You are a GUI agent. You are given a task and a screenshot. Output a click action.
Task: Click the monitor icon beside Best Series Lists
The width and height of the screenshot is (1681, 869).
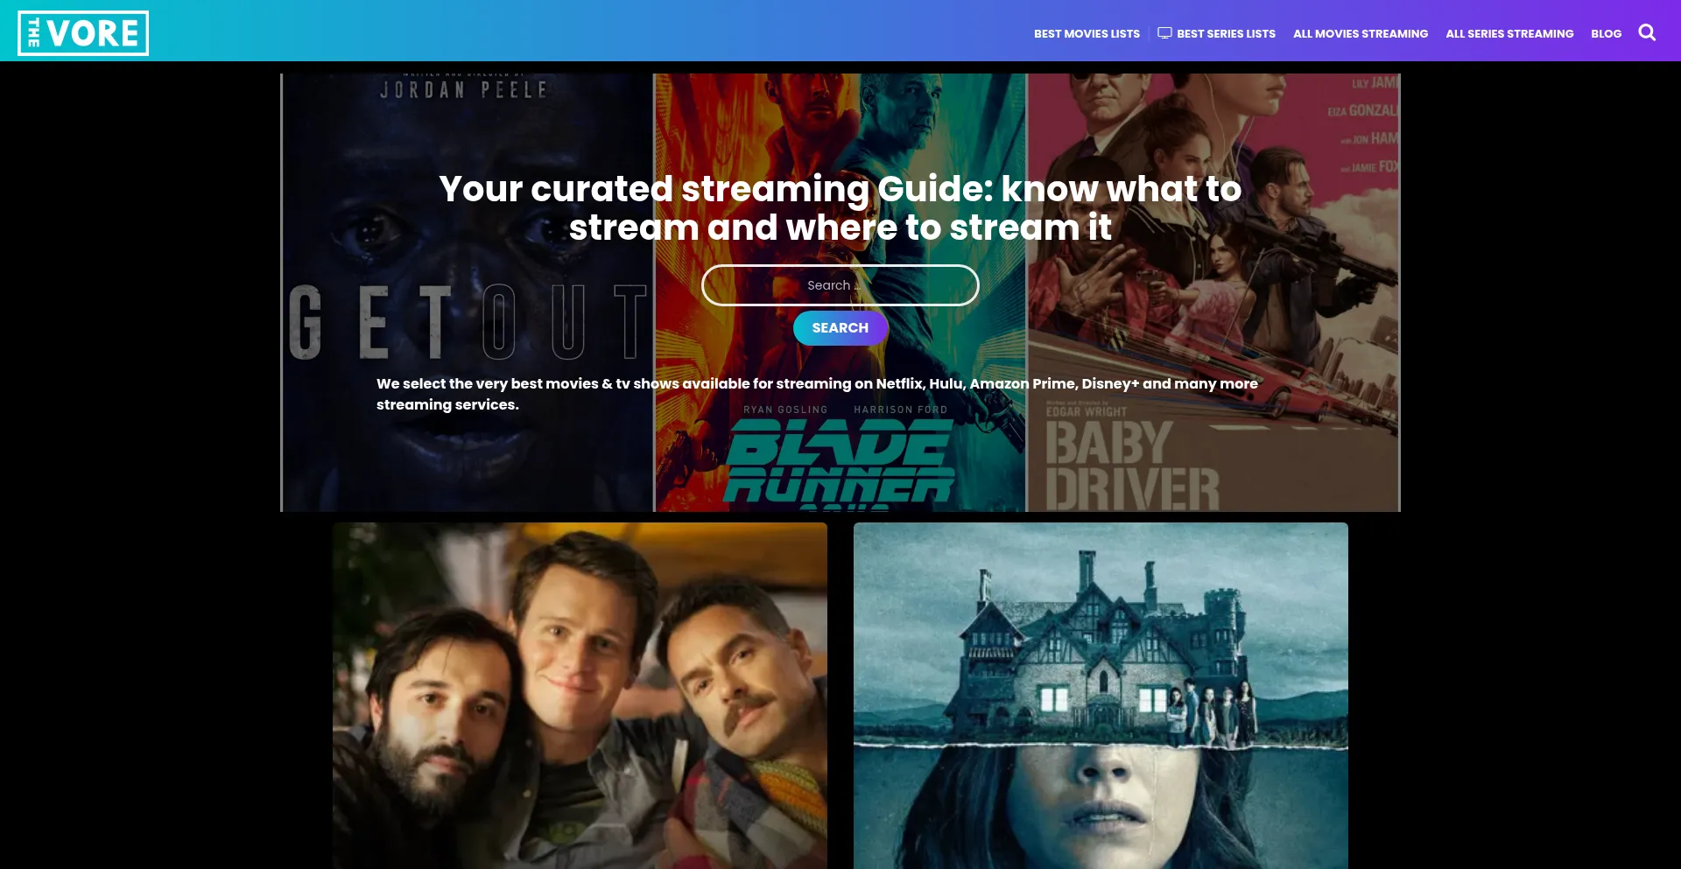click(1164, 33)
